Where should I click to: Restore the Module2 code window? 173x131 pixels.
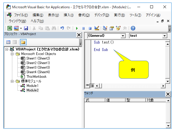tap(162, 21)
